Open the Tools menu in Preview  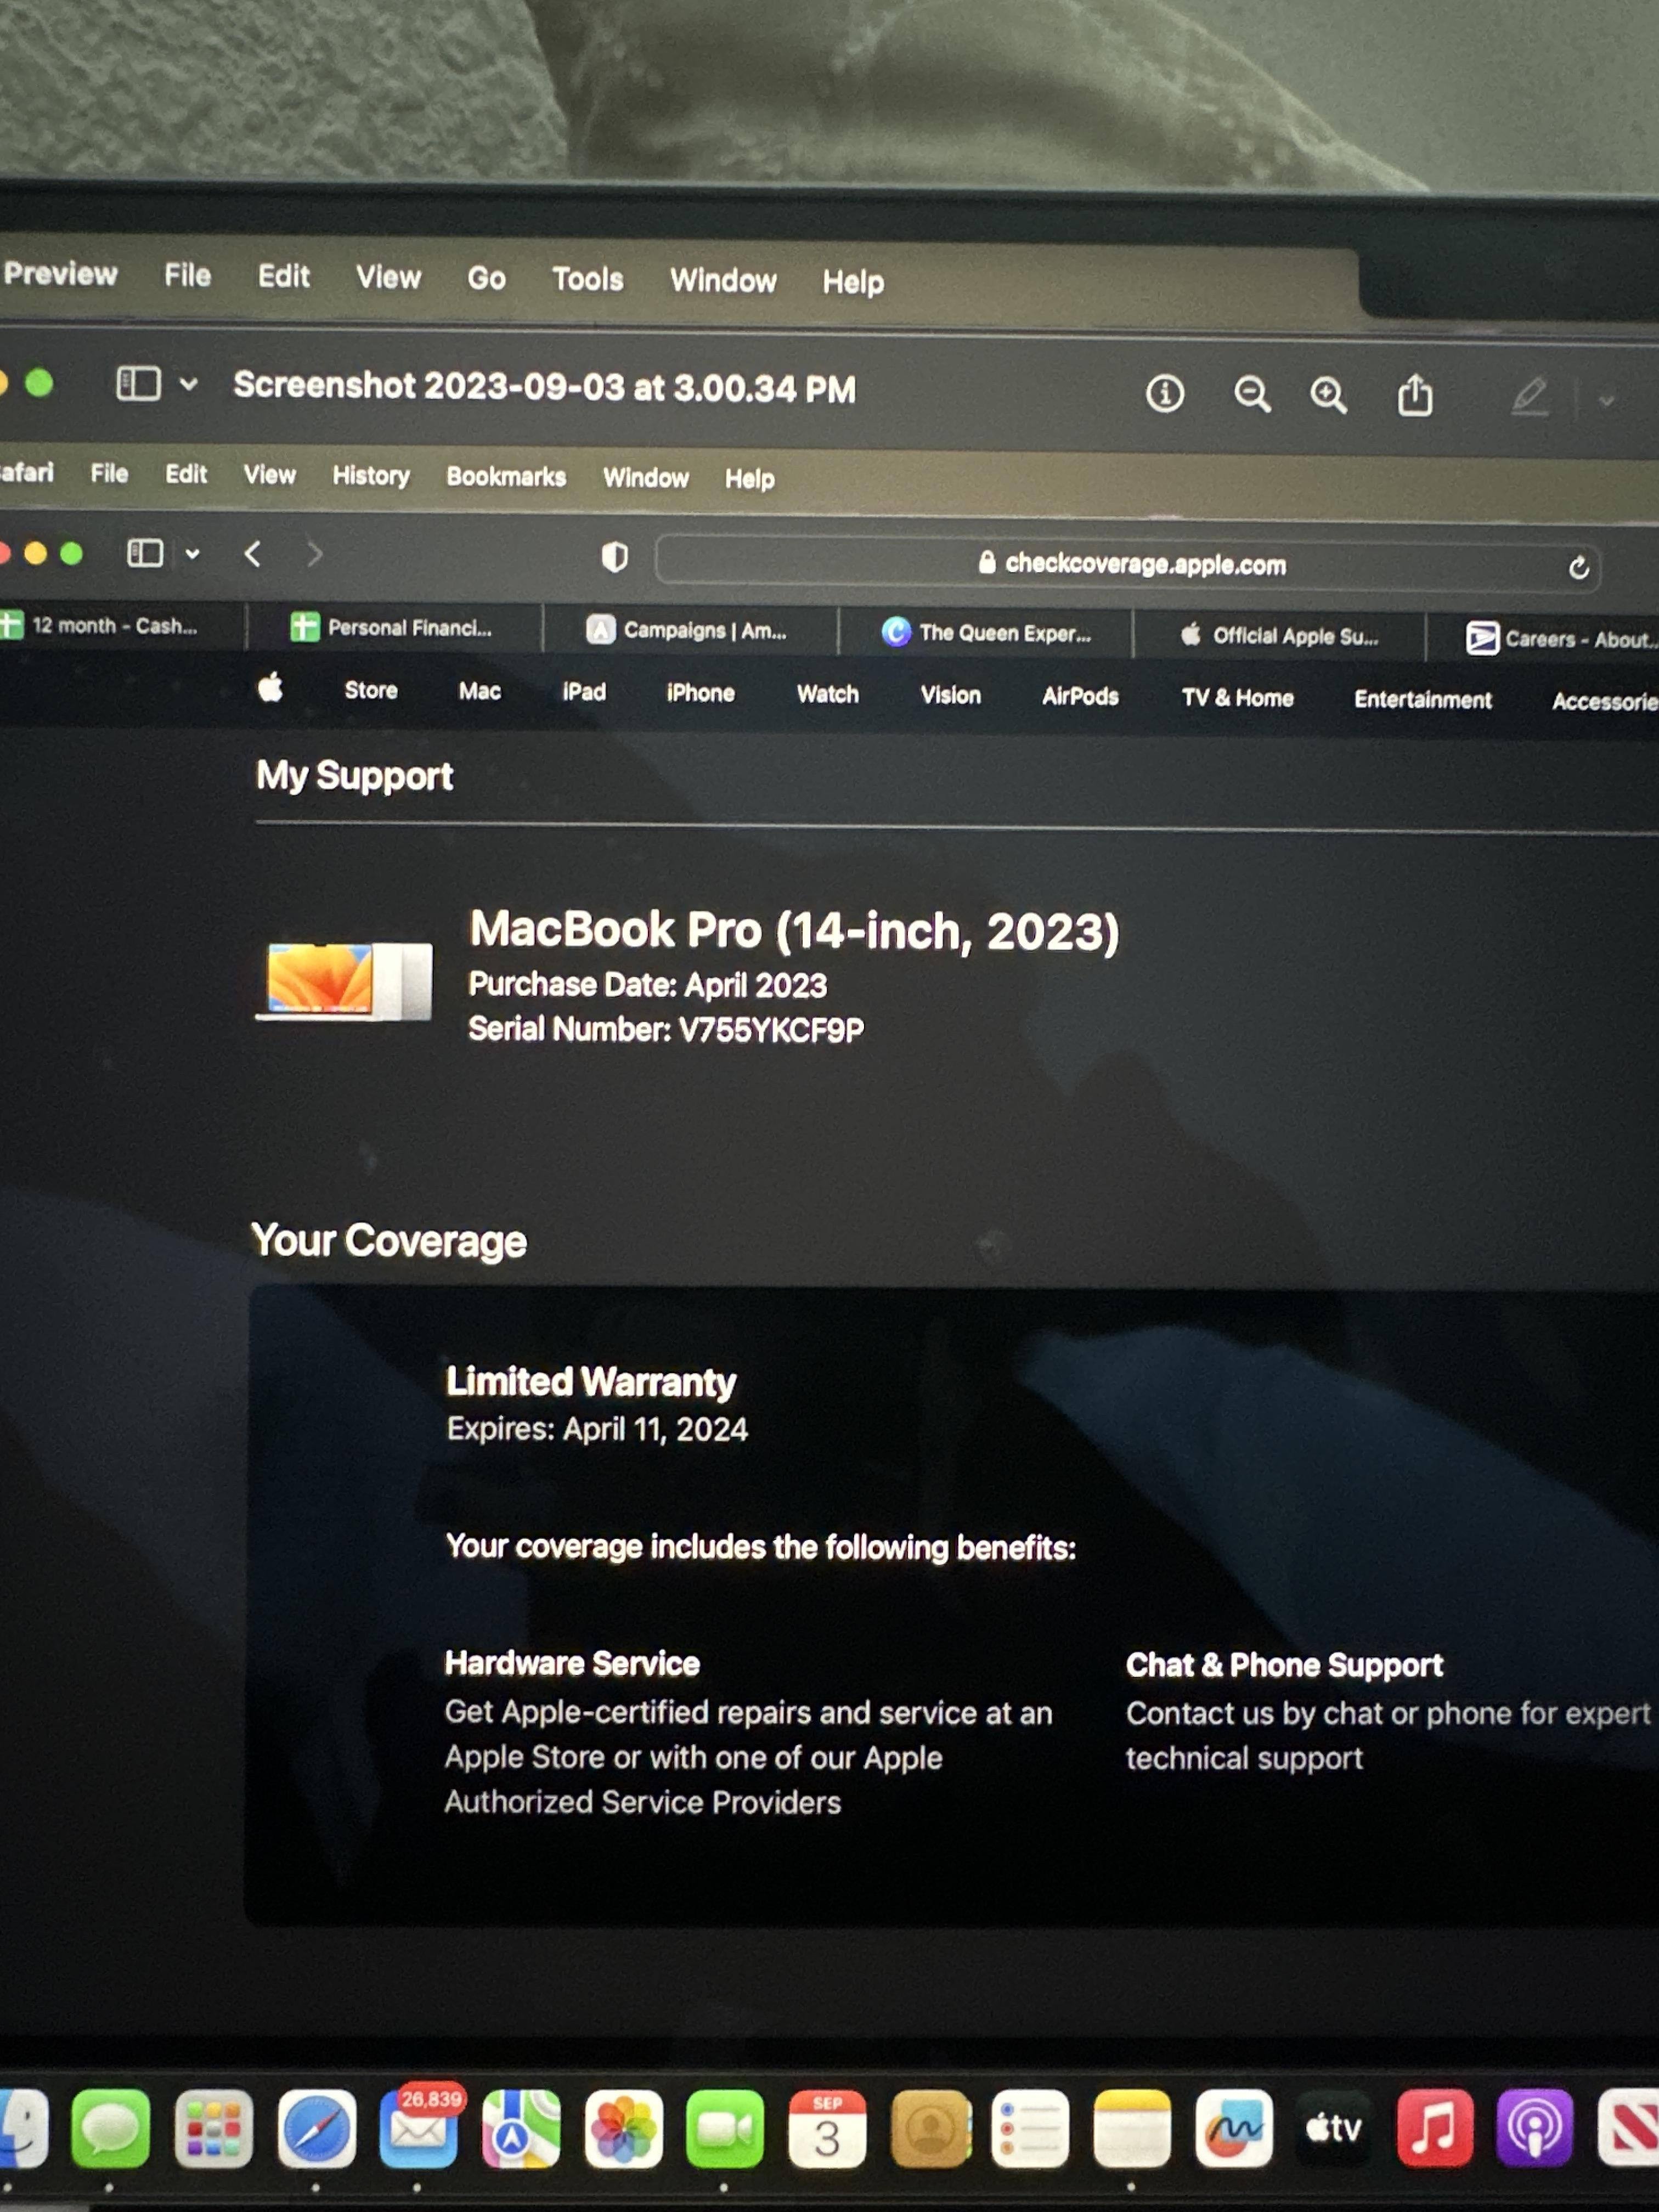coord(587,279)
